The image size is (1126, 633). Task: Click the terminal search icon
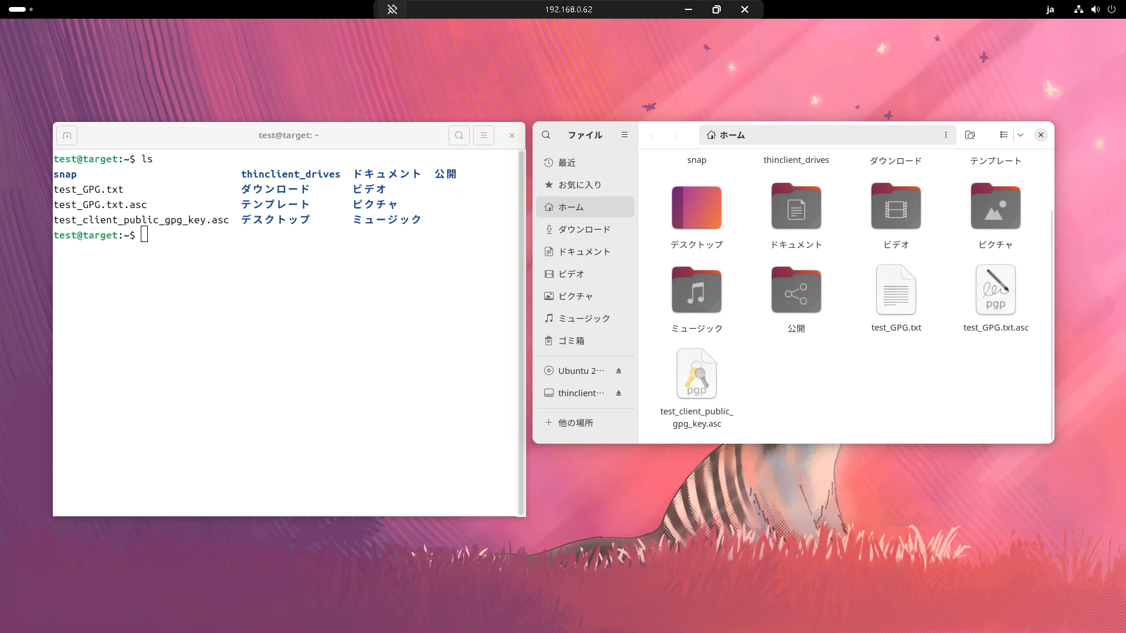459,135
